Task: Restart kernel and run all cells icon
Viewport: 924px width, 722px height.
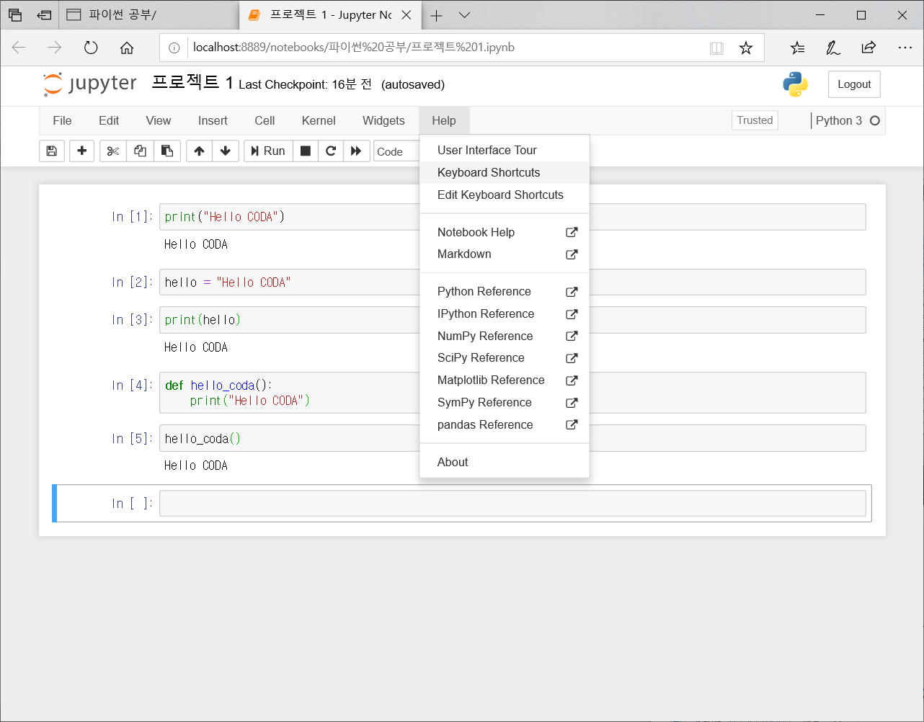Action: [x=356, y=151]
